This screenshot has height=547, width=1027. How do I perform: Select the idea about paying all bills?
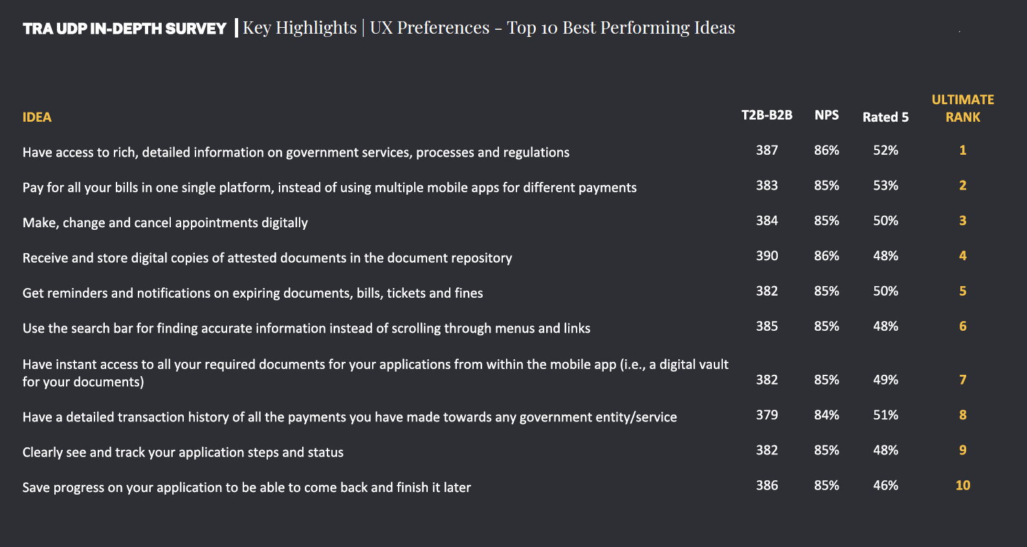329,188
